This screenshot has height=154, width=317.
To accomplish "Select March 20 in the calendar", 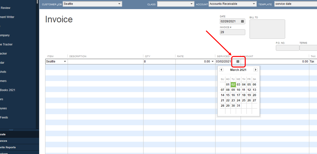I will 254,95.
